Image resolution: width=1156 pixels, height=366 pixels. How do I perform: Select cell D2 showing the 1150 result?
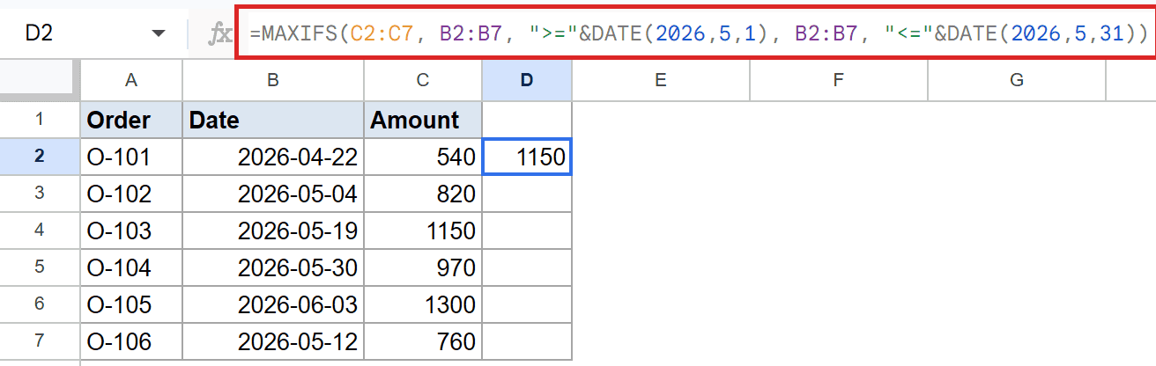[x=527, y=157]
